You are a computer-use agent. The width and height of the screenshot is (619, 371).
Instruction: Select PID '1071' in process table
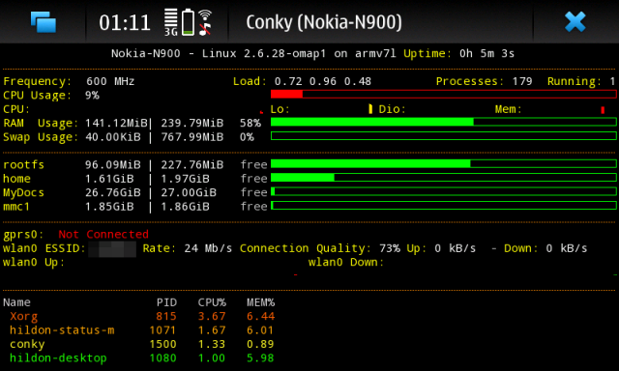pyautogui.click(x=162, y=330)
